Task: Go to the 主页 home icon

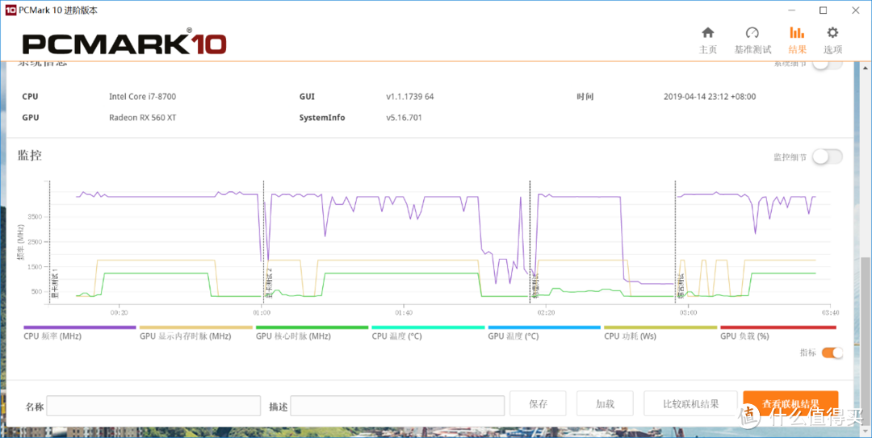Action: tap(707, 33)
